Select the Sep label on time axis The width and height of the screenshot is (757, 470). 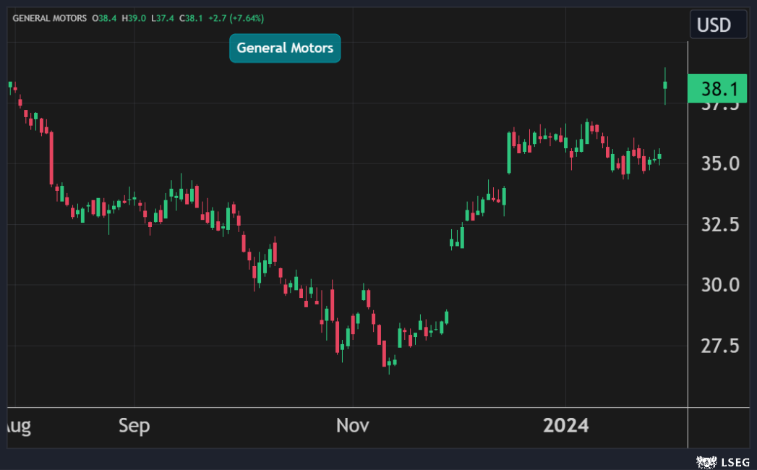pos(134,426)
